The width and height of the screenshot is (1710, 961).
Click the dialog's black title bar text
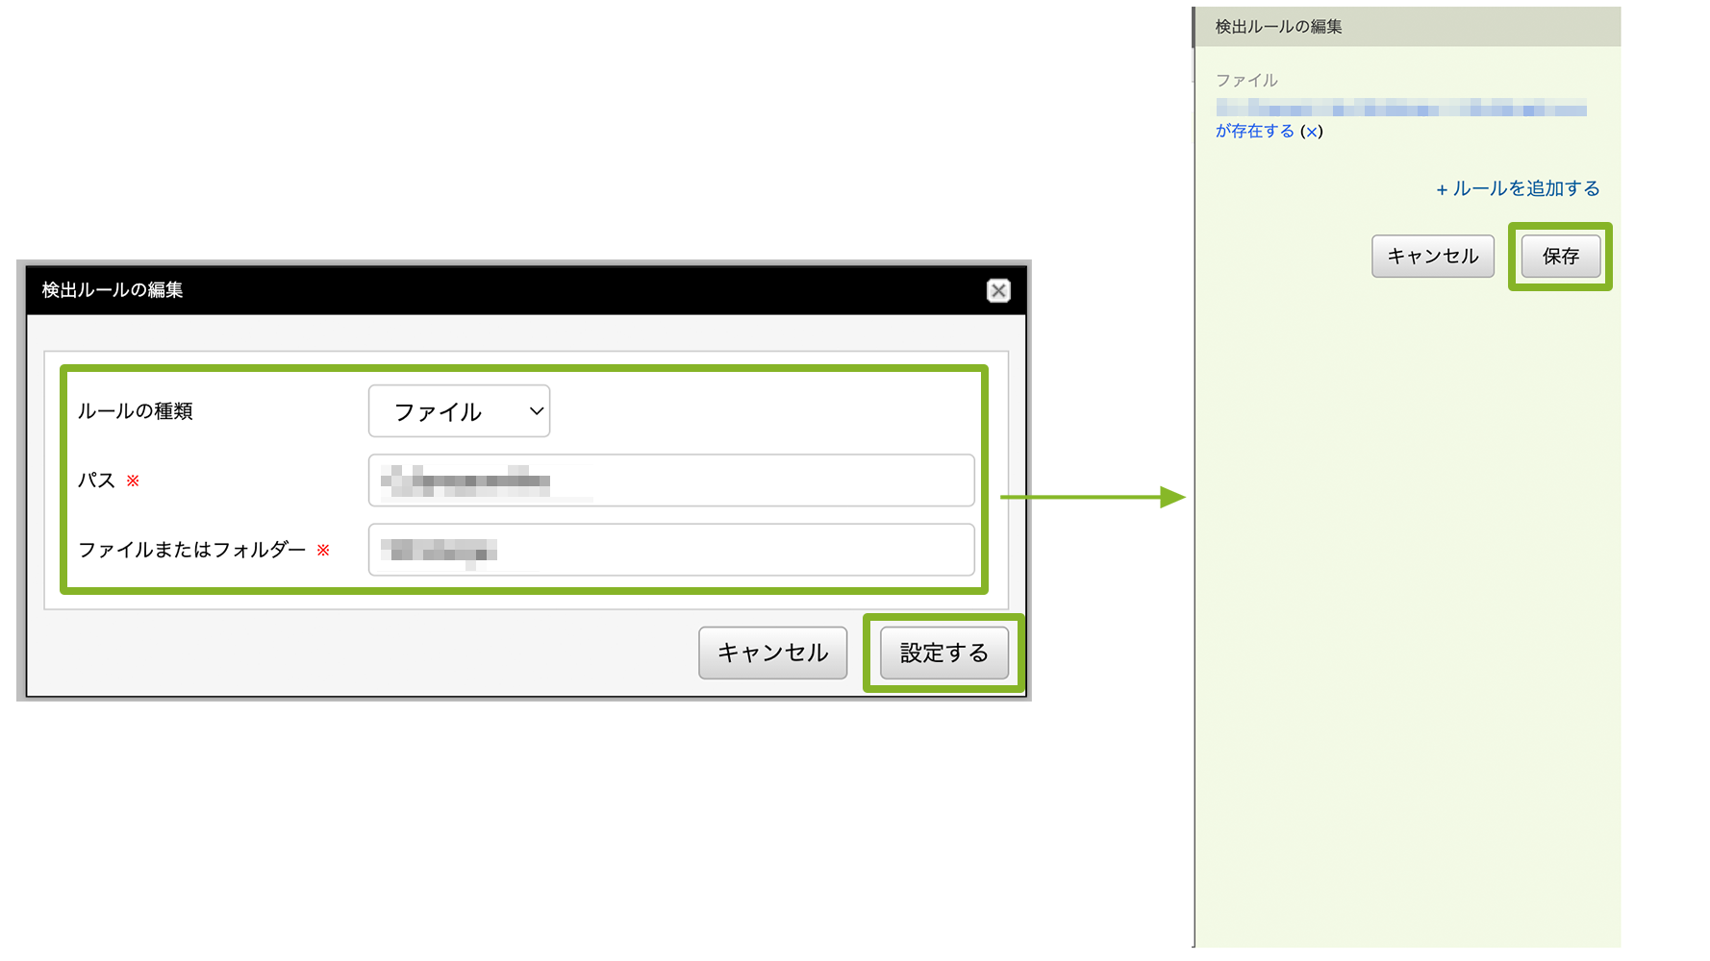pyautogui.click(x=113, y=290)
